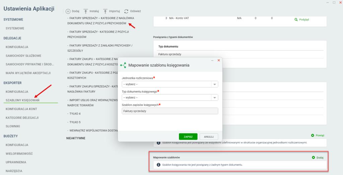
Task: Save mapping with ZAPISZ button
Action: [188, 137]
